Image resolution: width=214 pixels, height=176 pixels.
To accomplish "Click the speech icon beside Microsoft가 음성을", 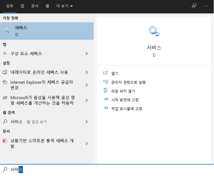I will click(5, 98).
